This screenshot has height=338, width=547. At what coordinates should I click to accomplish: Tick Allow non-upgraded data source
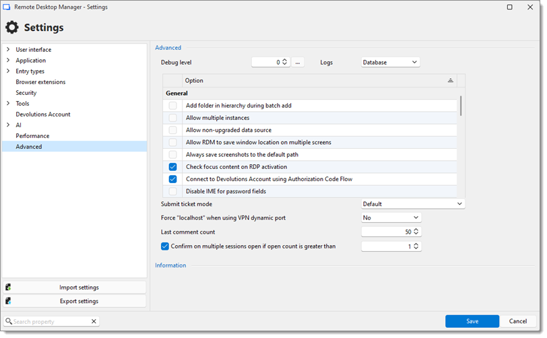pyautogui.click(x=172, y=130)
